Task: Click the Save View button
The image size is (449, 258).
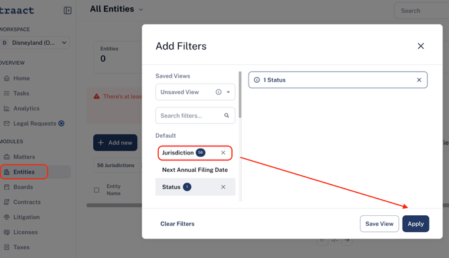Action: tap(379, 224)
